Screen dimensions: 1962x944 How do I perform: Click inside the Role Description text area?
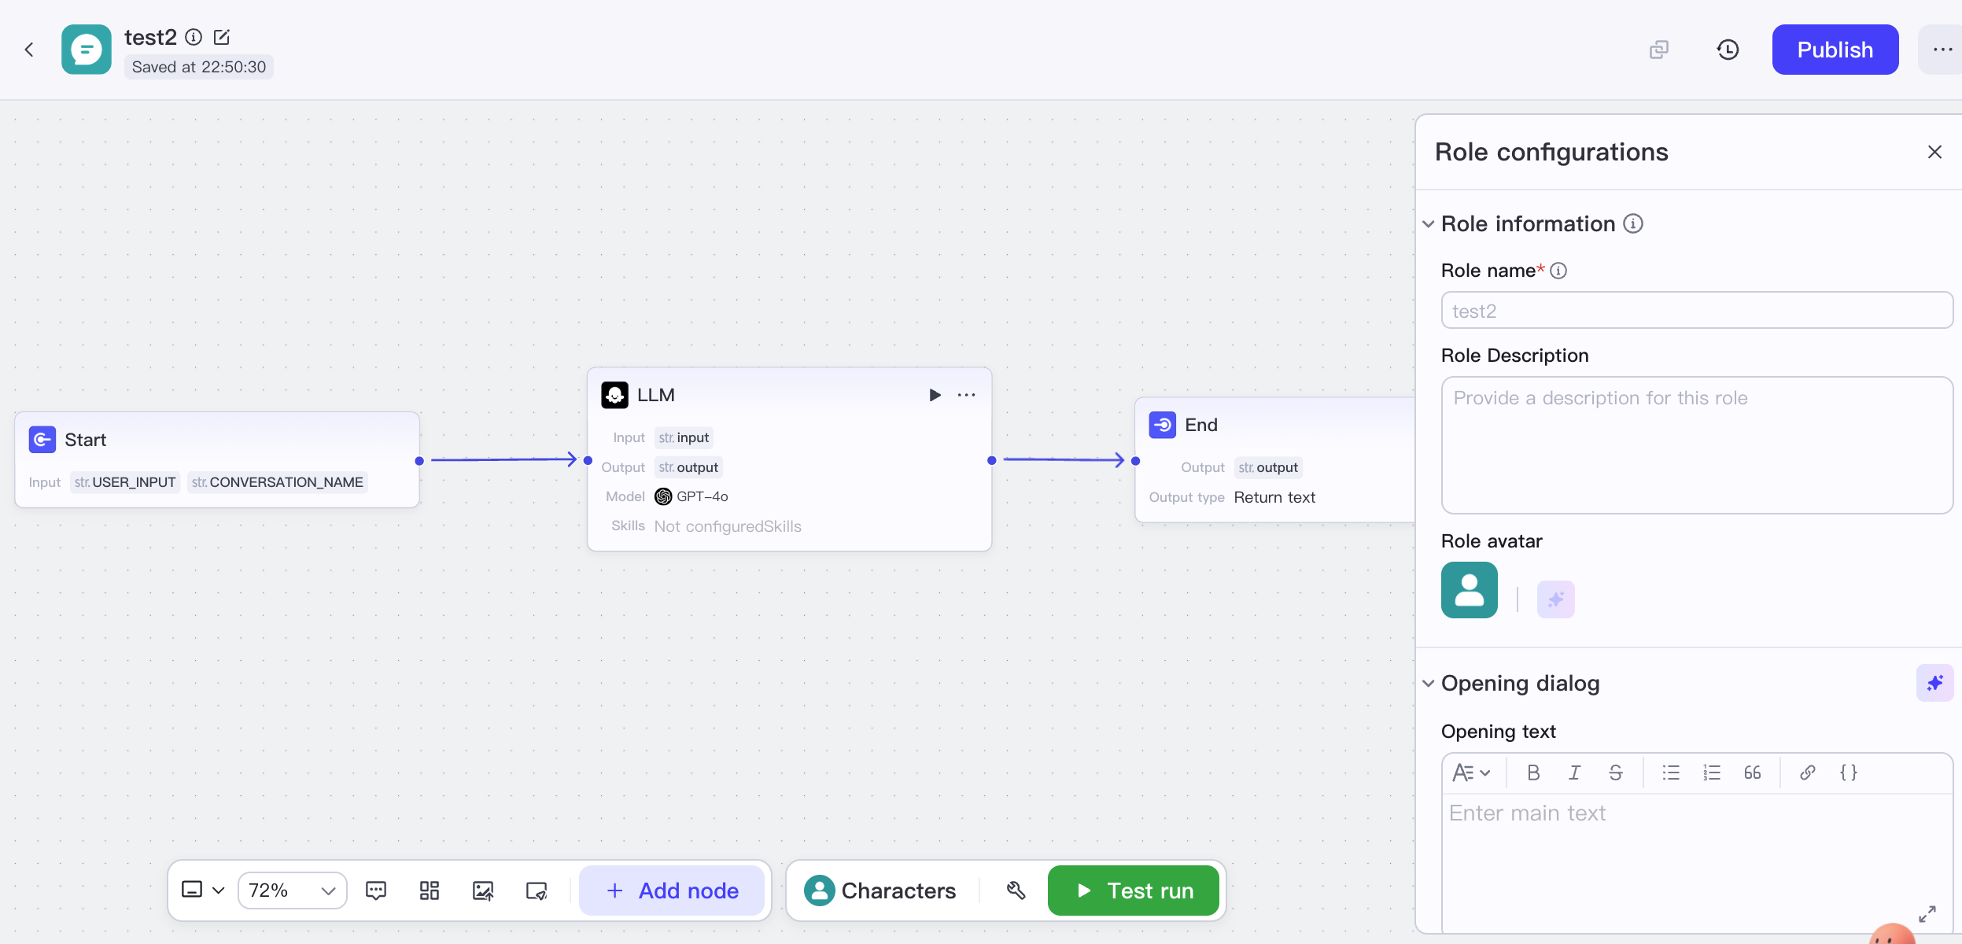[x=1696, y=445]
